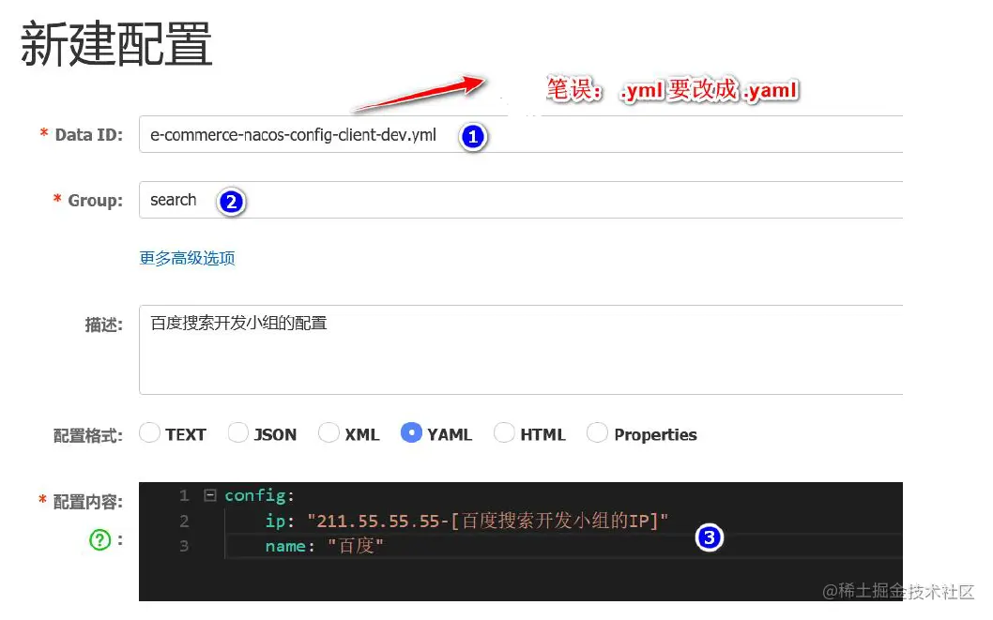Screen dimensions: 993x620
Task: Click the 描述 label
Action: (x=104, y=325)
